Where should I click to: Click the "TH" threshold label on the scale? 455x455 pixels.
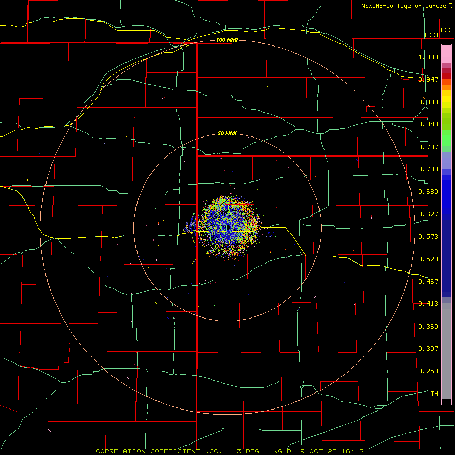[x=434, y=394]
